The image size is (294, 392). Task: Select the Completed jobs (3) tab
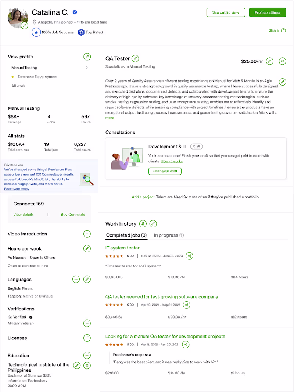click(x=126, y=235)
